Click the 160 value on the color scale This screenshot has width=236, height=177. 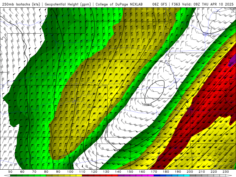coord(142,172)
